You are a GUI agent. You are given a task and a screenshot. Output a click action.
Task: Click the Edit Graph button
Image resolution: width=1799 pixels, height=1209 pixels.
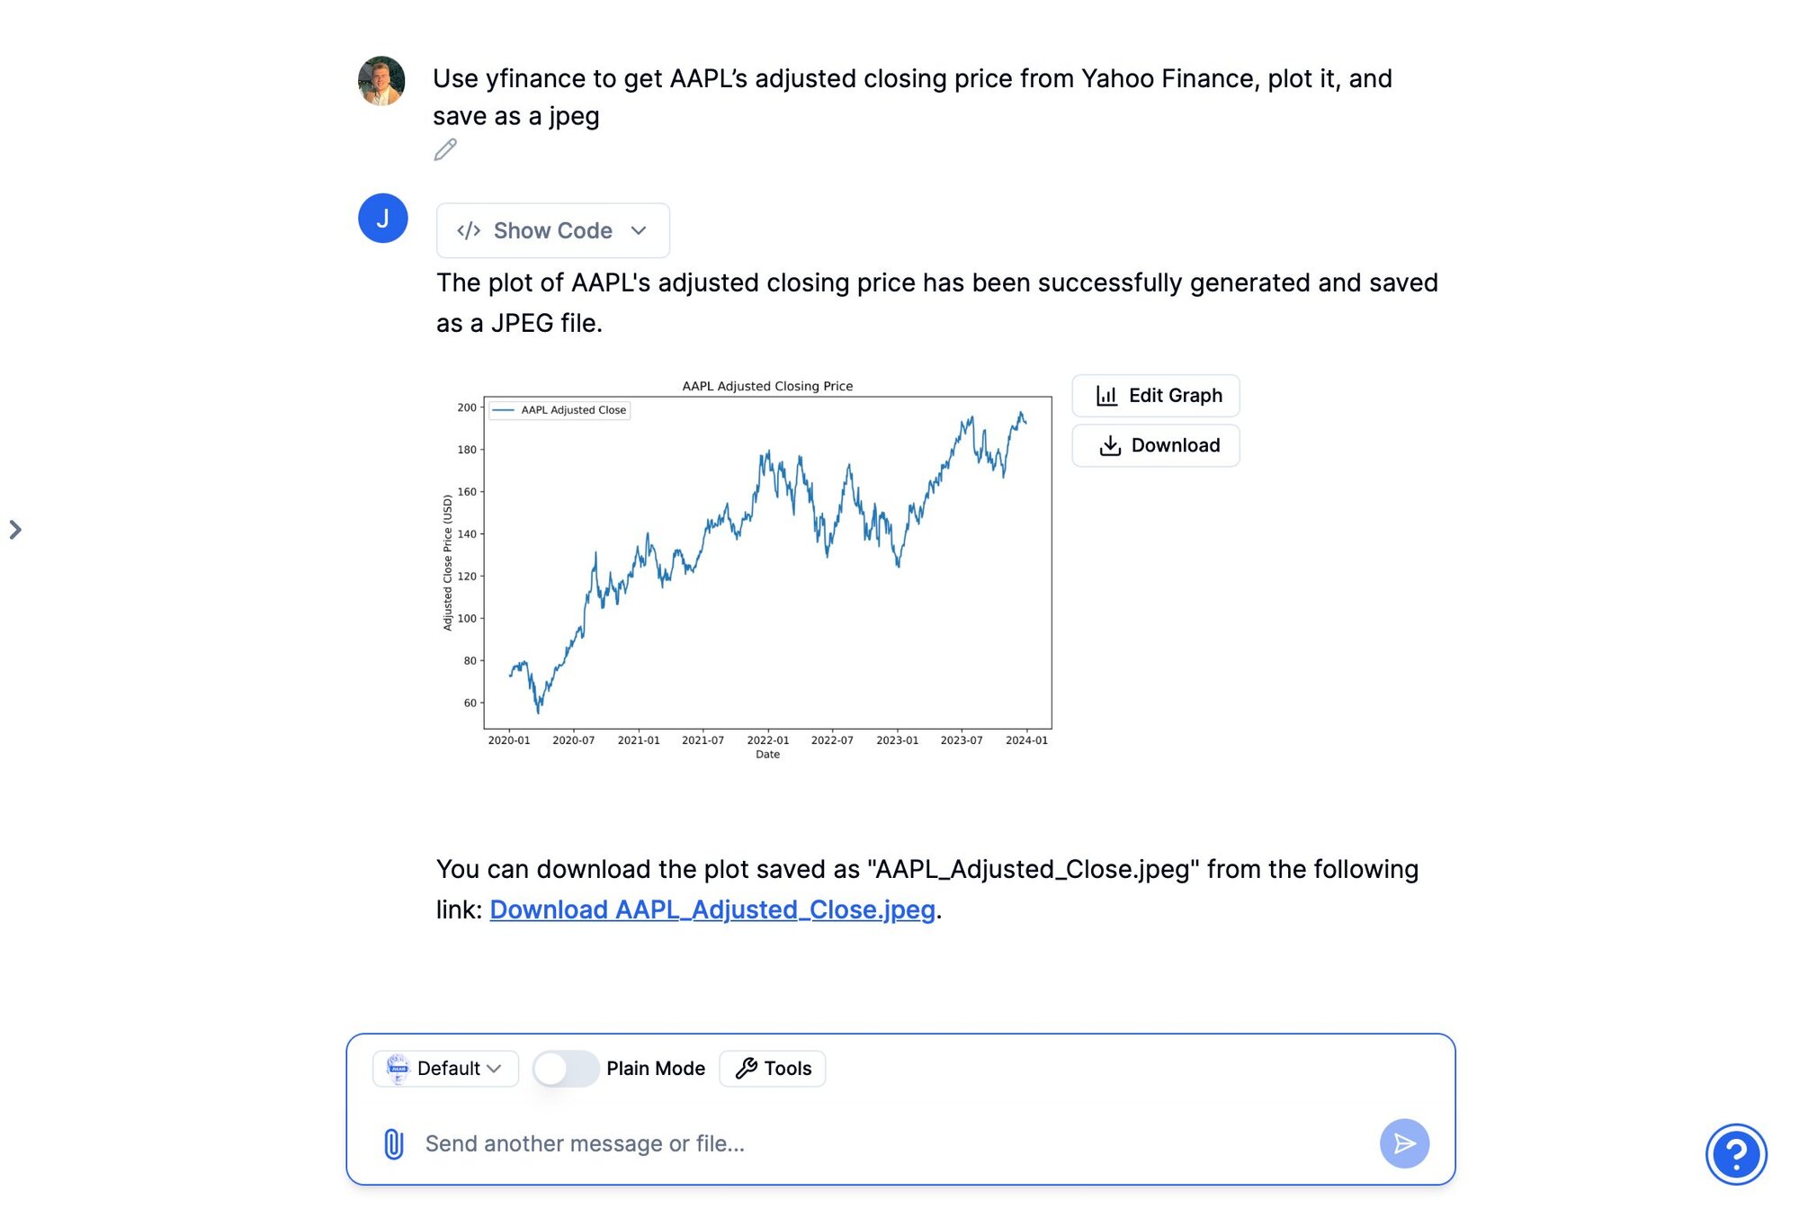point(1156,395)
